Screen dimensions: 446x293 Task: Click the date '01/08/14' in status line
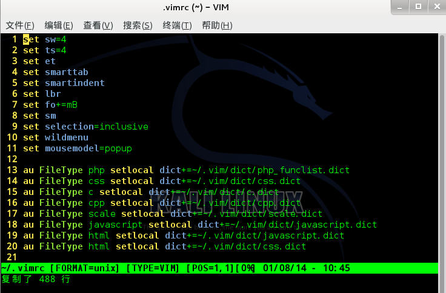(x=285, y=268)
